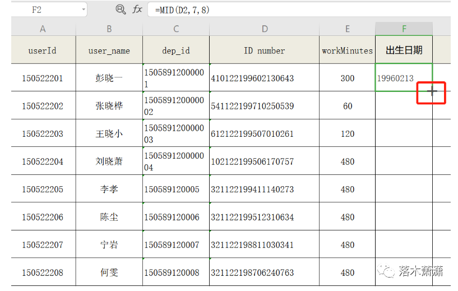The image size is (458, 291).
Task: Click the workMinutes header cell
Action: [348, 50]
